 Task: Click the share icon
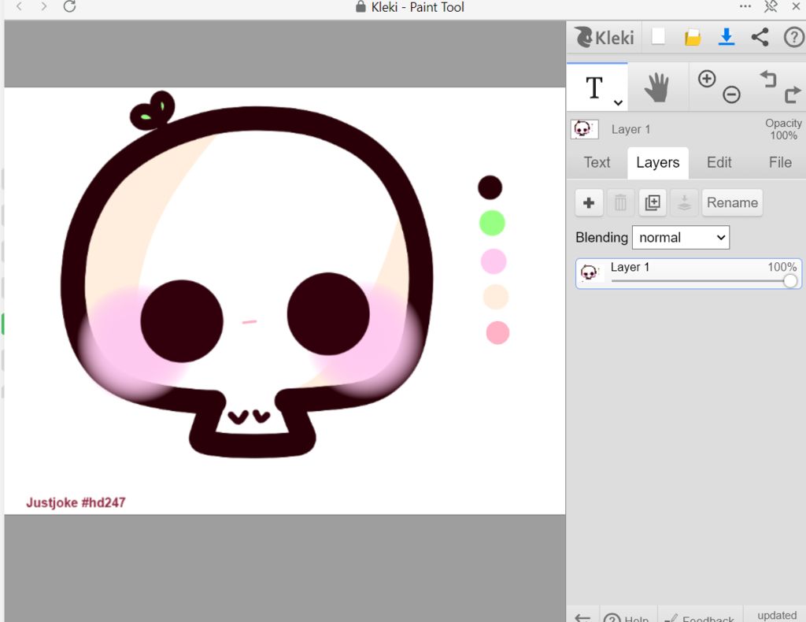(x=760, y=37)
